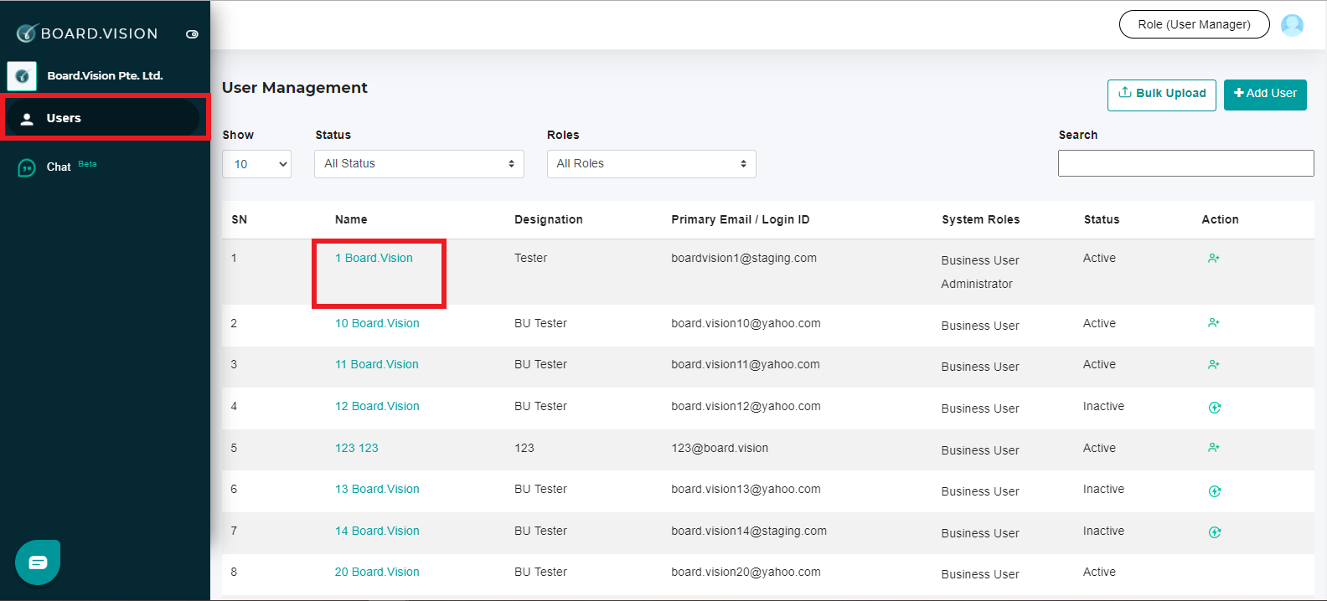1327x601 pixels.
Task: Click the System Roles column header
Action: point(981,219)
